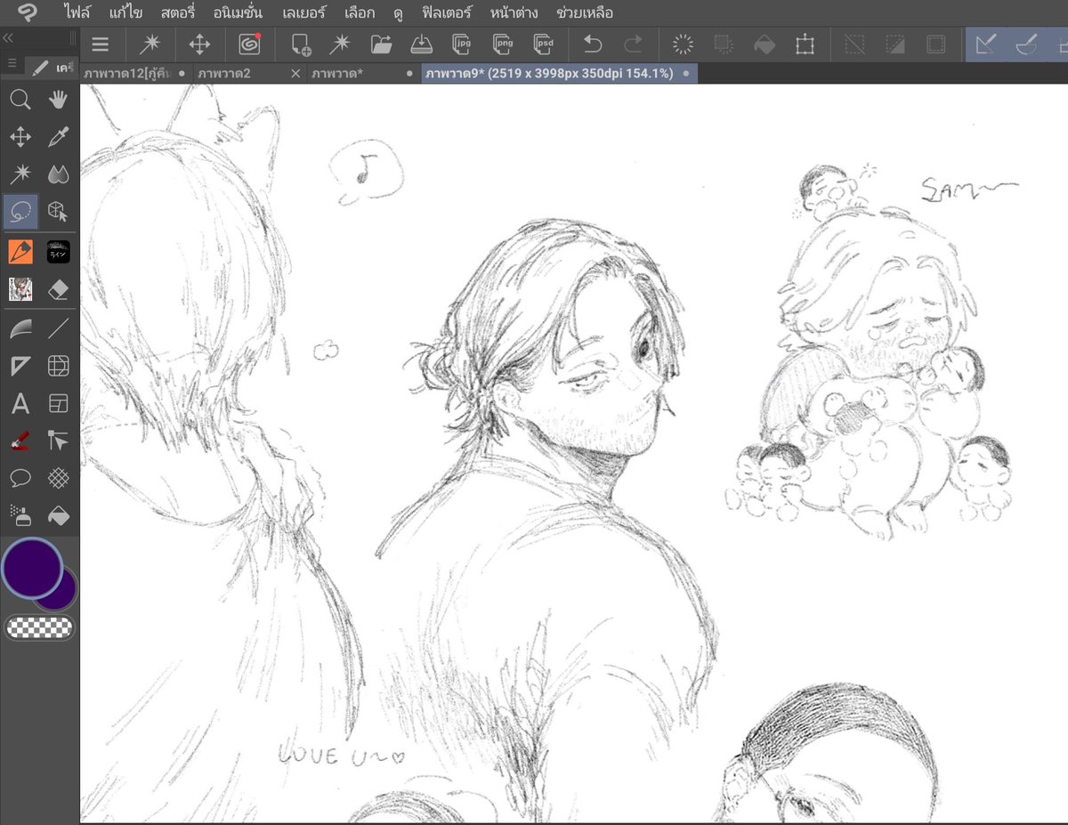1068x825 pixels.
Task: Open the command bar hamburger menu
Action: (101, 44)
